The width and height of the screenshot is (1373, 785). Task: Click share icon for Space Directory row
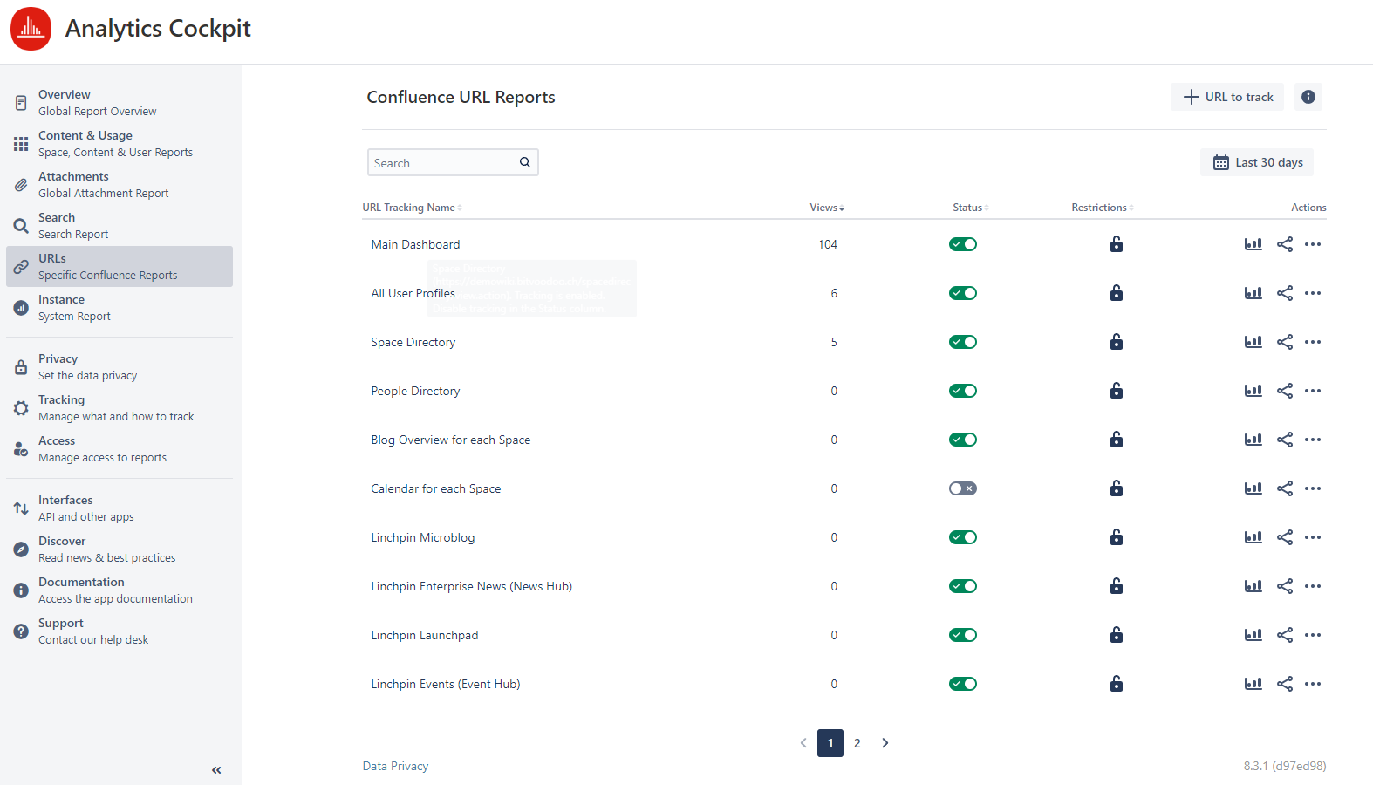coord(1284,342)
